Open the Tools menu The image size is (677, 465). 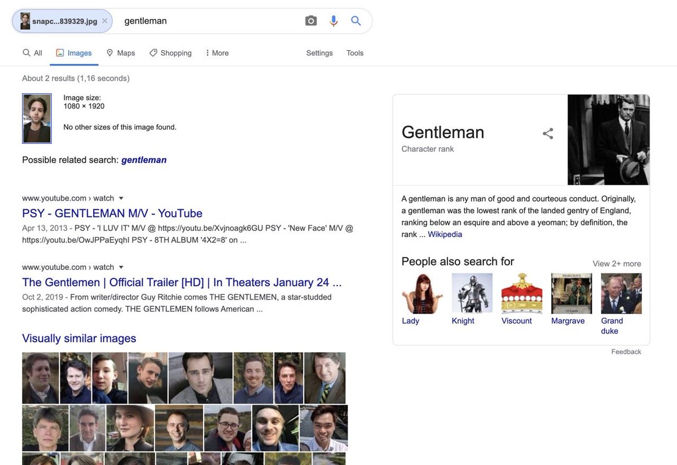(x=355, y=53)
